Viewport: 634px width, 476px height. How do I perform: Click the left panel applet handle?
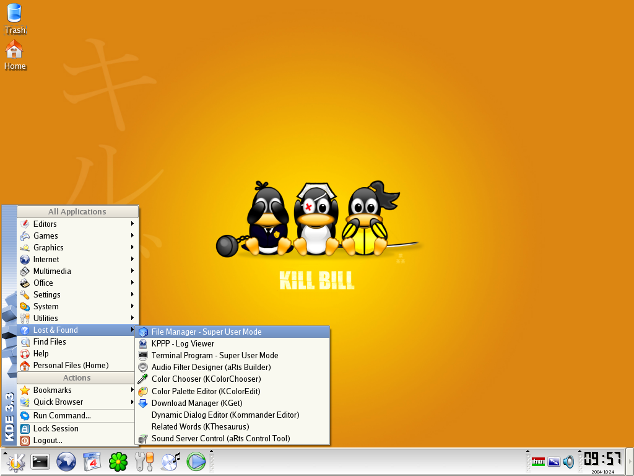pyautogui.click(x=211, y=461)
